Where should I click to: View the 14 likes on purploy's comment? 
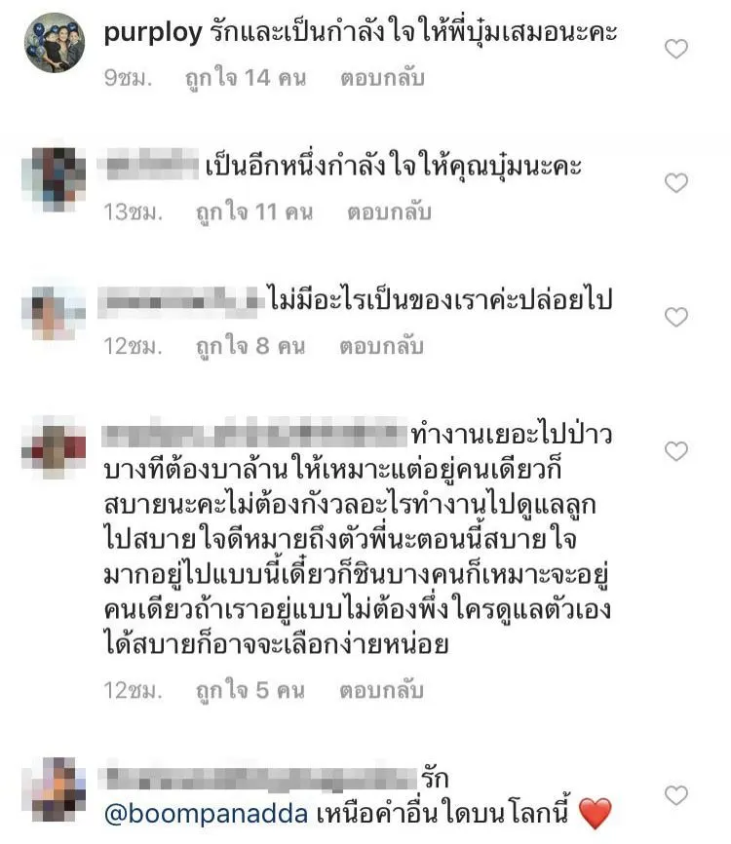(x=246, y=79)
